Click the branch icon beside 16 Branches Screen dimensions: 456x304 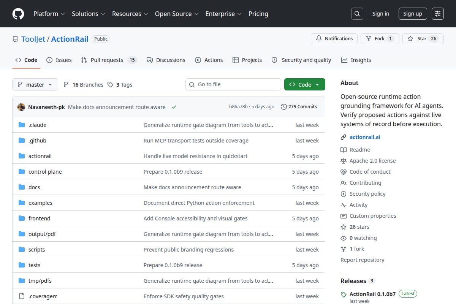66,85
